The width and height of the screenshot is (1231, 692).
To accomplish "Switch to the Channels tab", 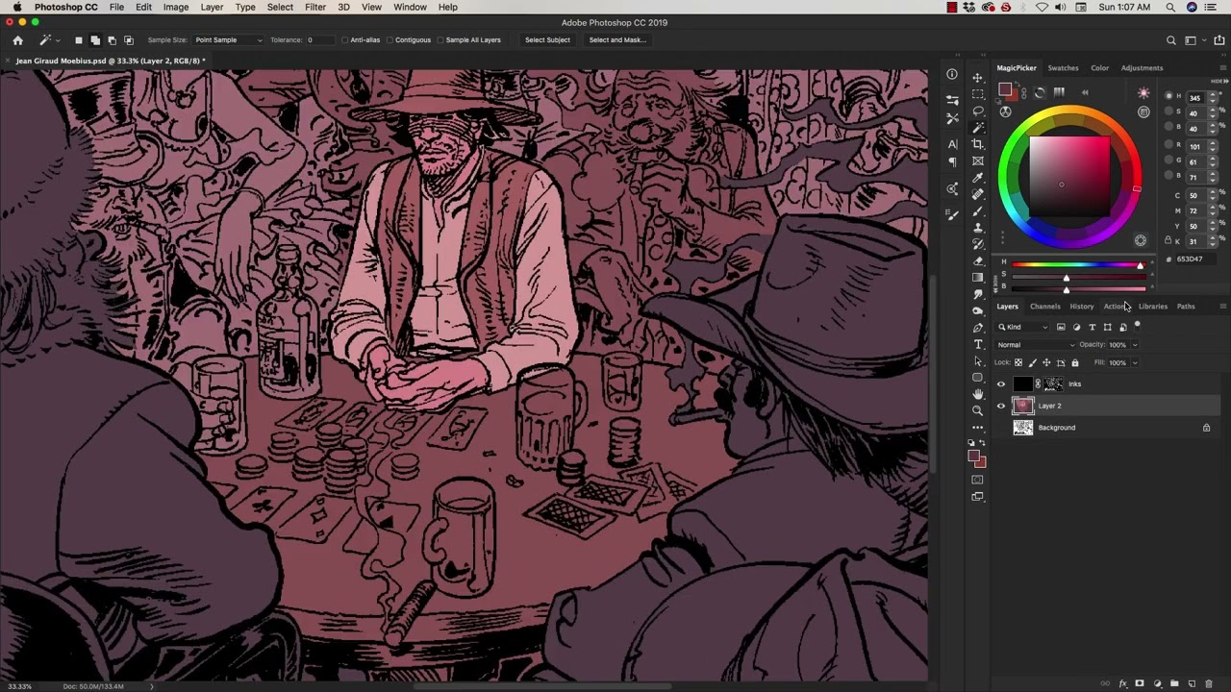I will tap(1045, 307).
